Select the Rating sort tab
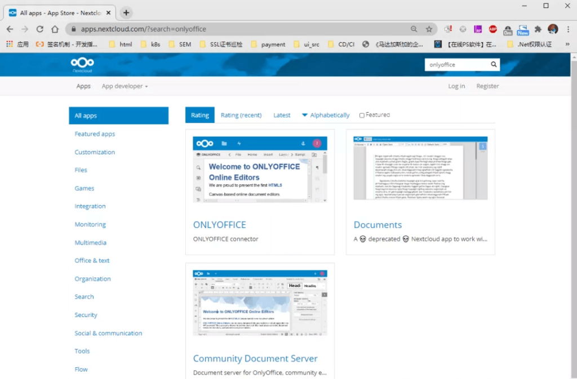Viewport: 577px width, 379px height. coord(200,115)
